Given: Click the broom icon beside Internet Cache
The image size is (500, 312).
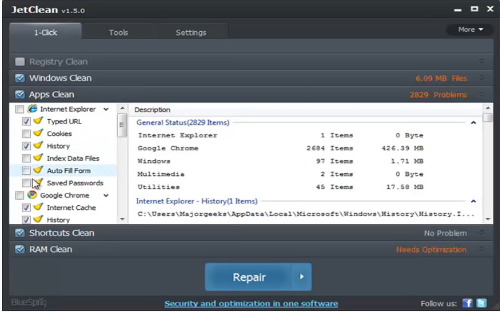Looking at the screenshot, I should pos(38,207).
